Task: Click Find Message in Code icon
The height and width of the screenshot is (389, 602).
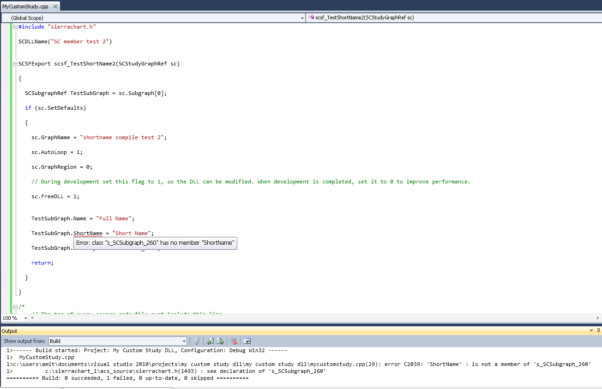Action: click(x=196, y=341)
